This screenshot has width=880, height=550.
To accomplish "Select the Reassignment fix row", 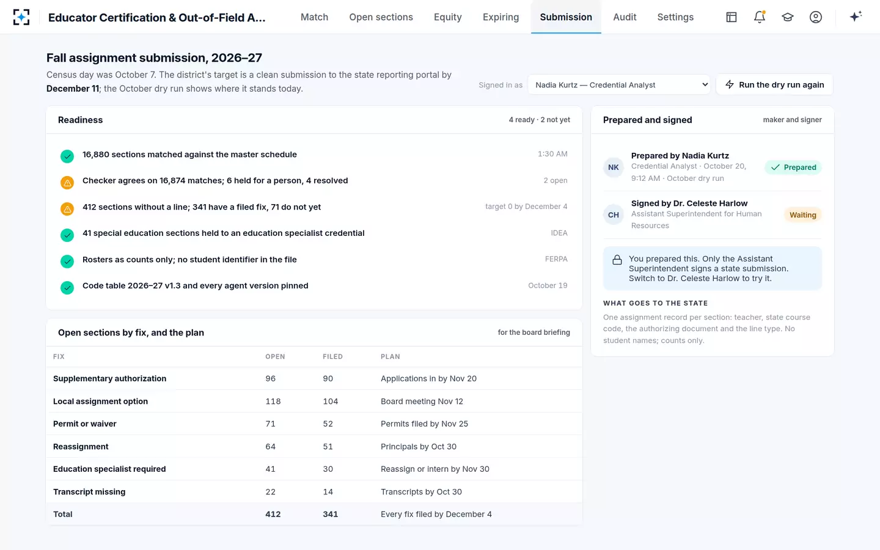I will pyautogui.click(x=314, y=447).
